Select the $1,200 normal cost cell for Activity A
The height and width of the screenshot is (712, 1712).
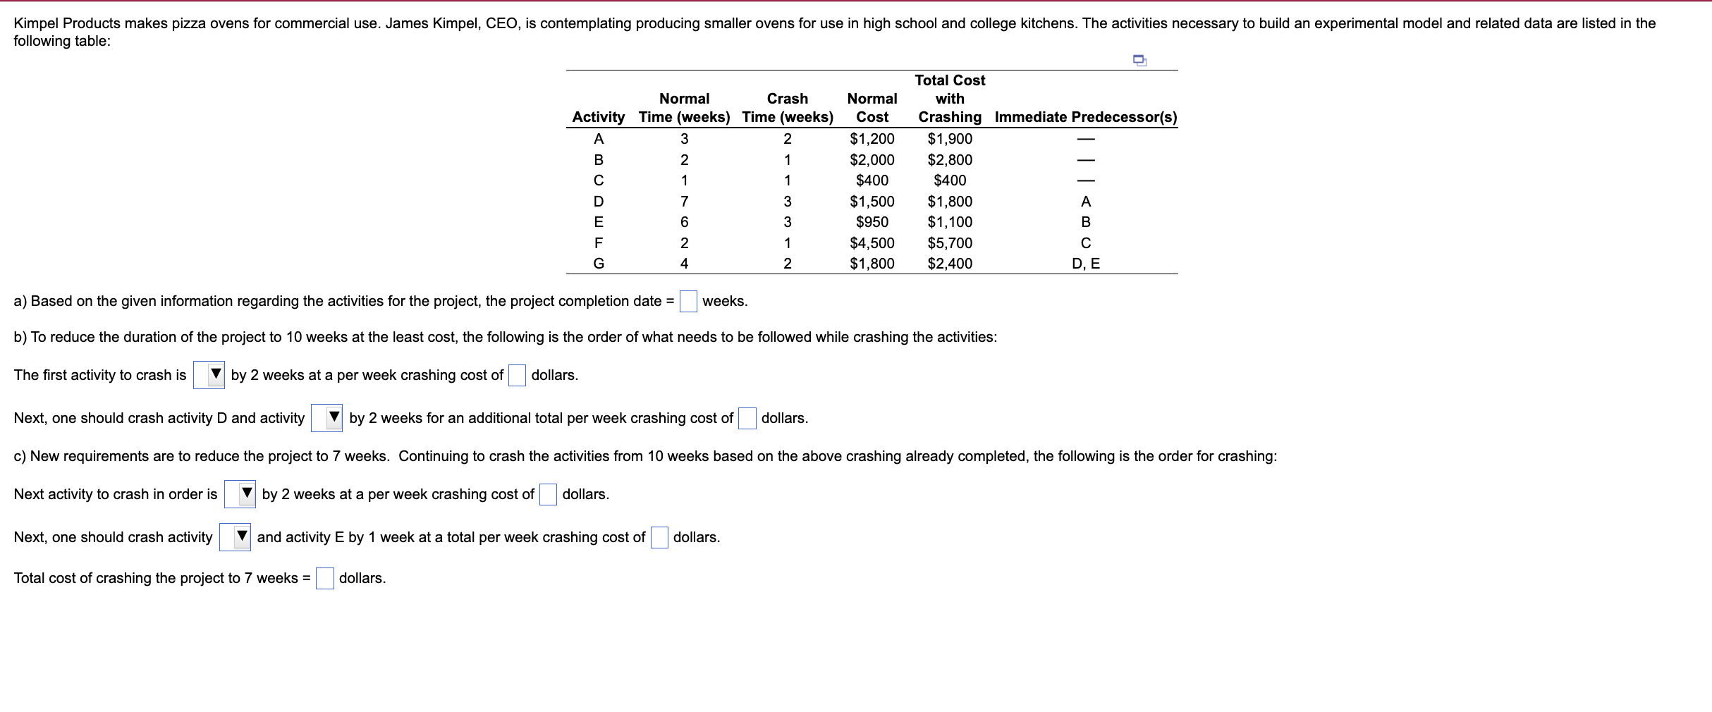pyautogui.click(x=872, y=139)
